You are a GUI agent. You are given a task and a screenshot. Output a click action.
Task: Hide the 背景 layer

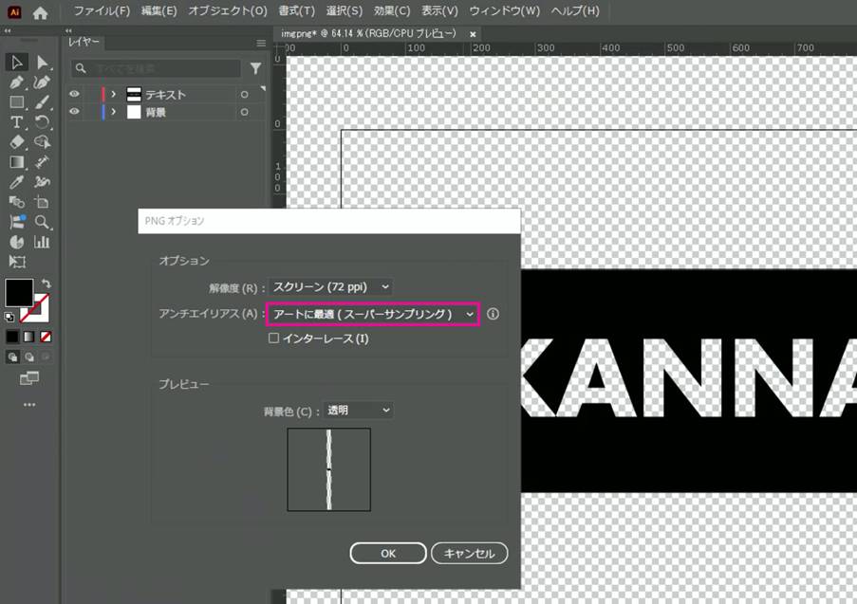pos(72,111)
